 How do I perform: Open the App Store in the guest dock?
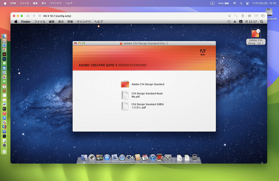(x=107, y=157)
